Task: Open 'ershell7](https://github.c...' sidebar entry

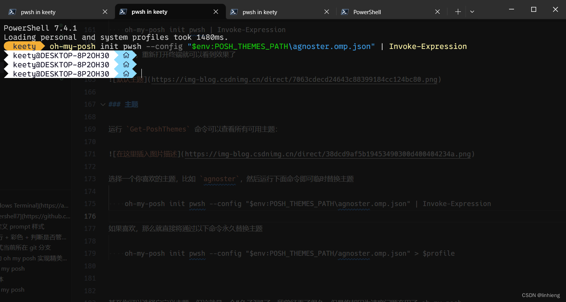Action: tap(35, 216)
